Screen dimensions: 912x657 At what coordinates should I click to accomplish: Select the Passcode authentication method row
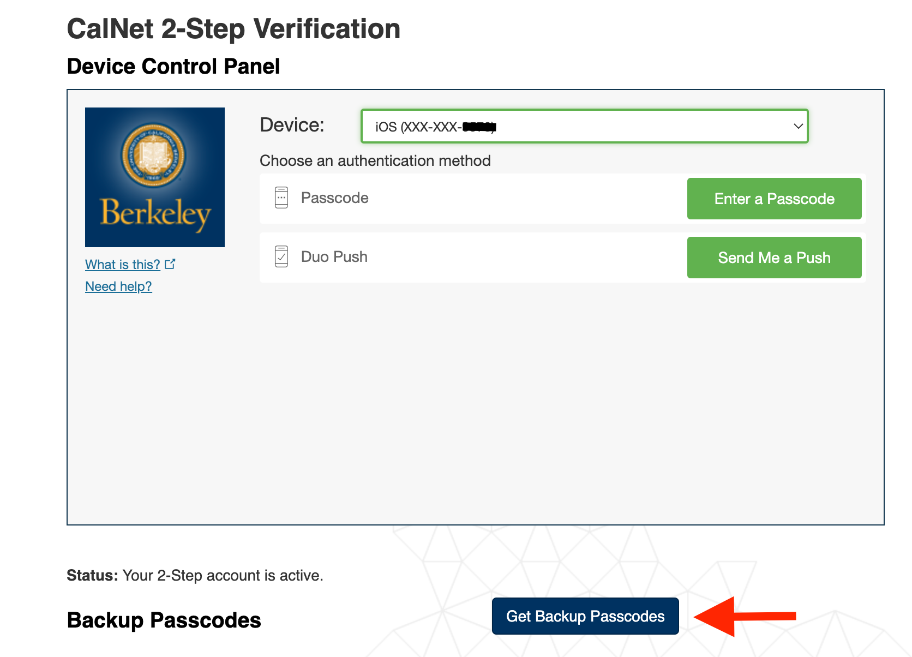562,199
